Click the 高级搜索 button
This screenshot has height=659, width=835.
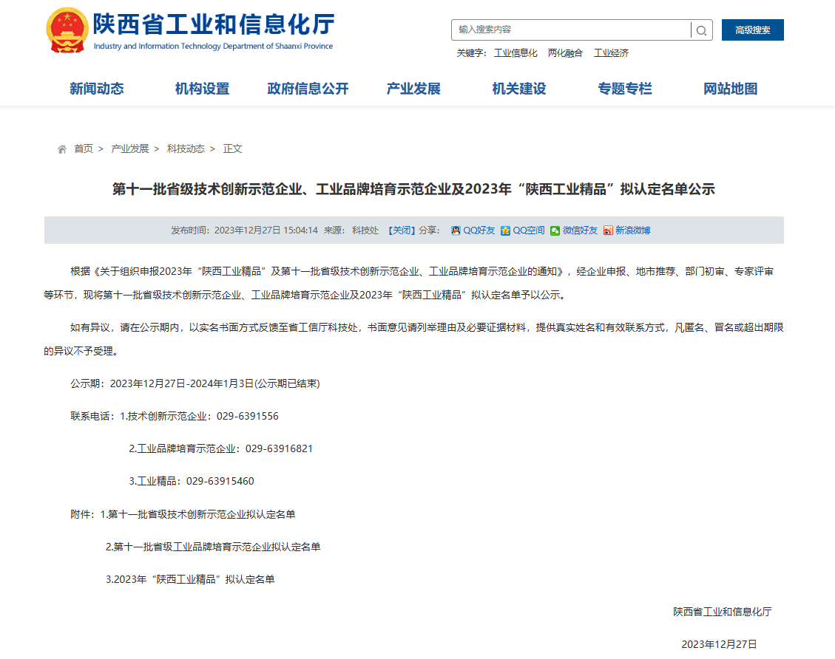coord(752,30)
